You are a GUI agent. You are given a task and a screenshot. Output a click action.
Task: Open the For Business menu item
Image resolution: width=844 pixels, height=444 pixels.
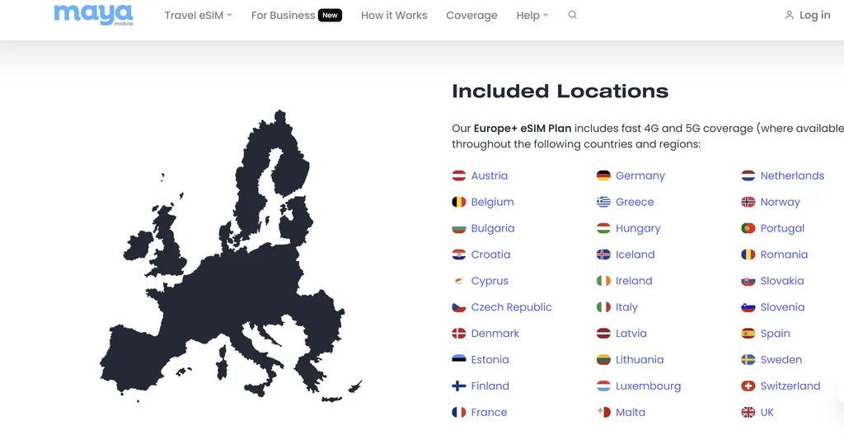[x=283, y=16]
